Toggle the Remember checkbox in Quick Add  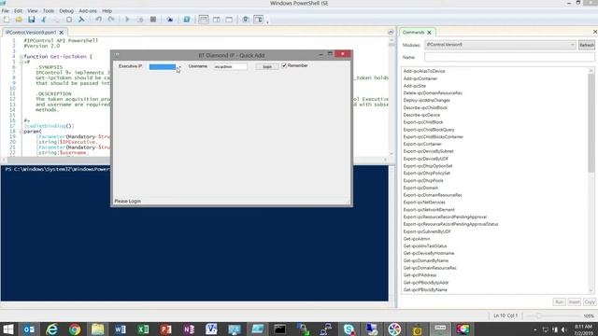click(x=284, y=66)
